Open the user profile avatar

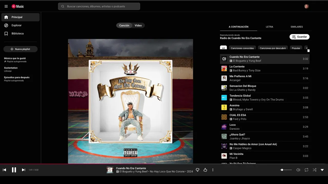(x=306, y=6)
